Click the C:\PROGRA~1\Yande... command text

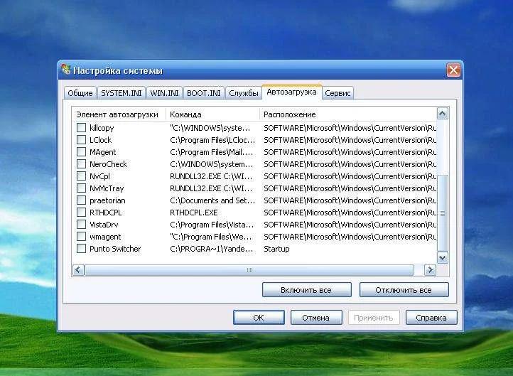(211, 249)
